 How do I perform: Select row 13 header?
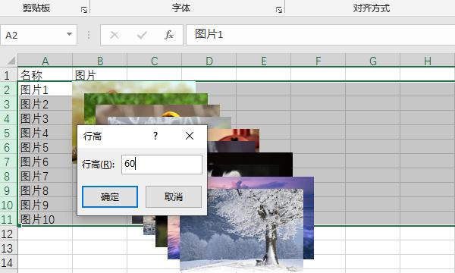click(x=8, y=248)
